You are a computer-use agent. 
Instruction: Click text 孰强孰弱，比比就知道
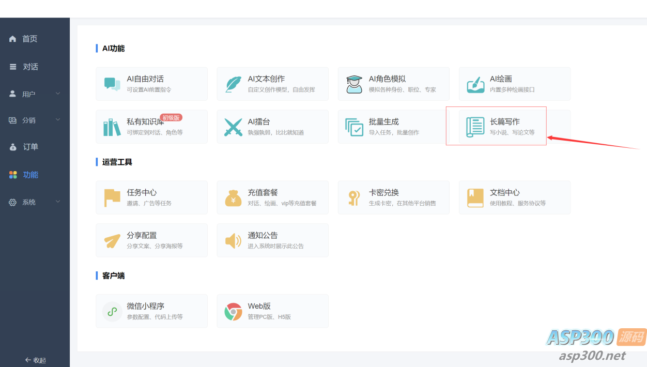tap(275, 132)
